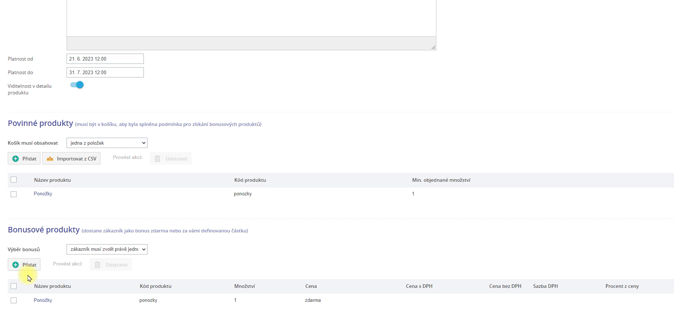Image resolution: width=674 pixels, height=318 pixels.
Task: Click the green plus icon in the mandatory products Přidat button
Action: click(x=15, y=159)
